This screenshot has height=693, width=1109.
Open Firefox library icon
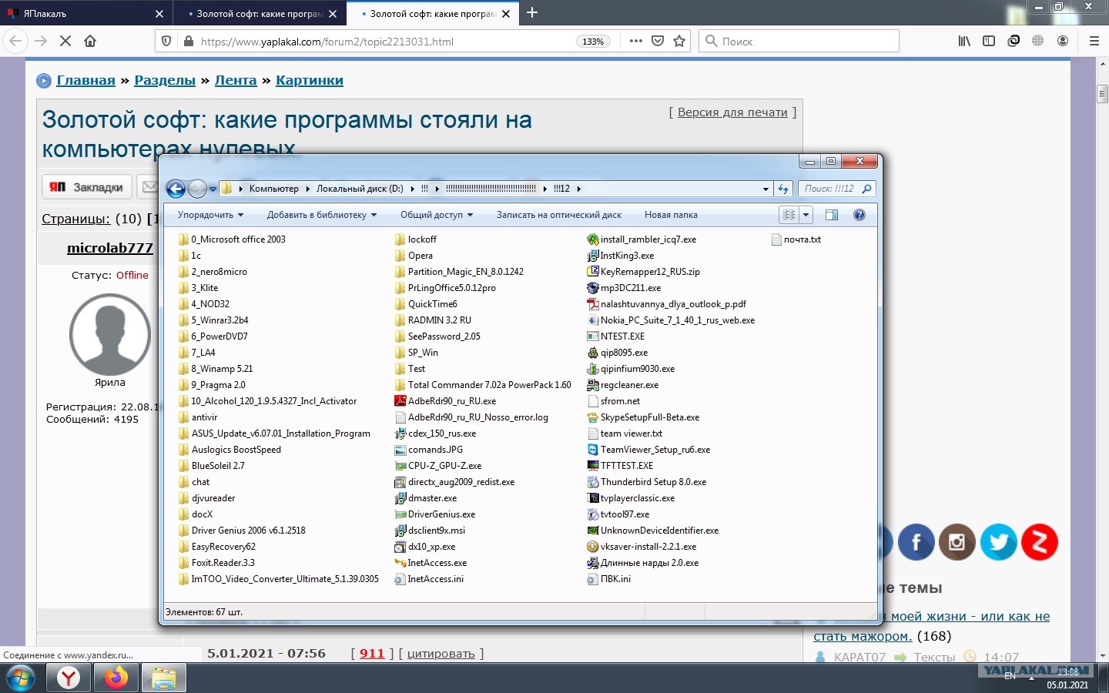[964, 42]
